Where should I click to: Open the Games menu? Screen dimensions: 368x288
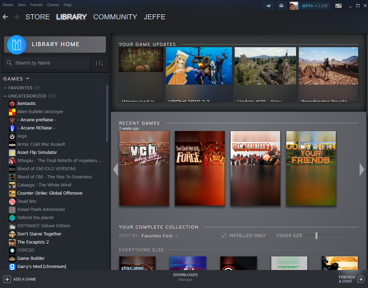[x=53, y=5]
